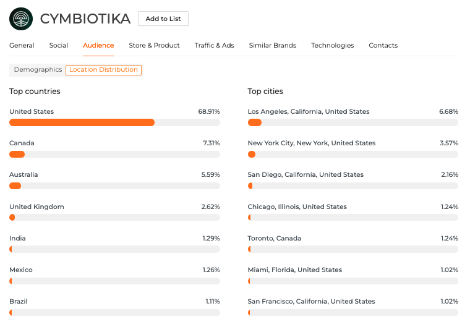Switch to the Social tab
Image resolution: width=470 pixels, height=324 pixels.
(x=59, y=45)
